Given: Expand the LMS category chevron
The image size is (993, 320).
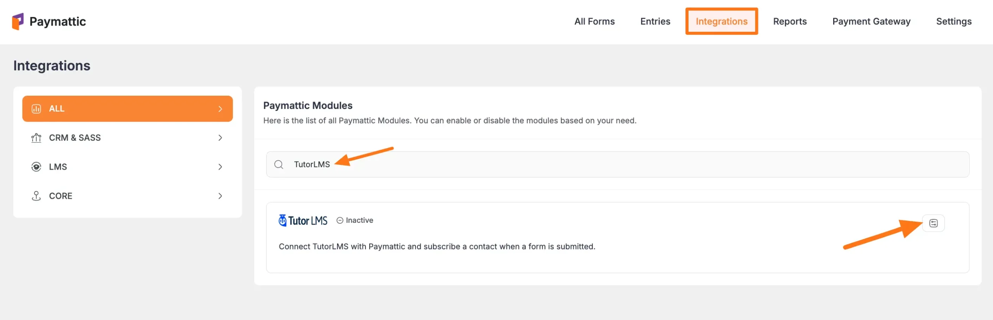Looking at the screenshot, I should (220, 167).
